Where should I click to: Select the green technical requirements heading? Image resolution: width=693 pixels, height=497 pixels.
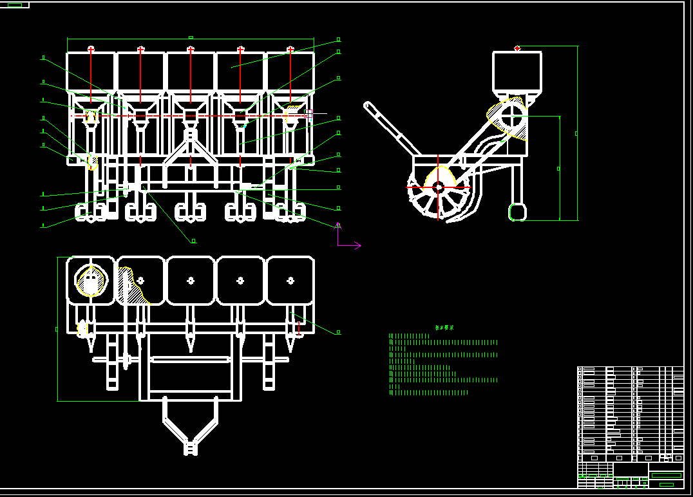tap(444, 328)
